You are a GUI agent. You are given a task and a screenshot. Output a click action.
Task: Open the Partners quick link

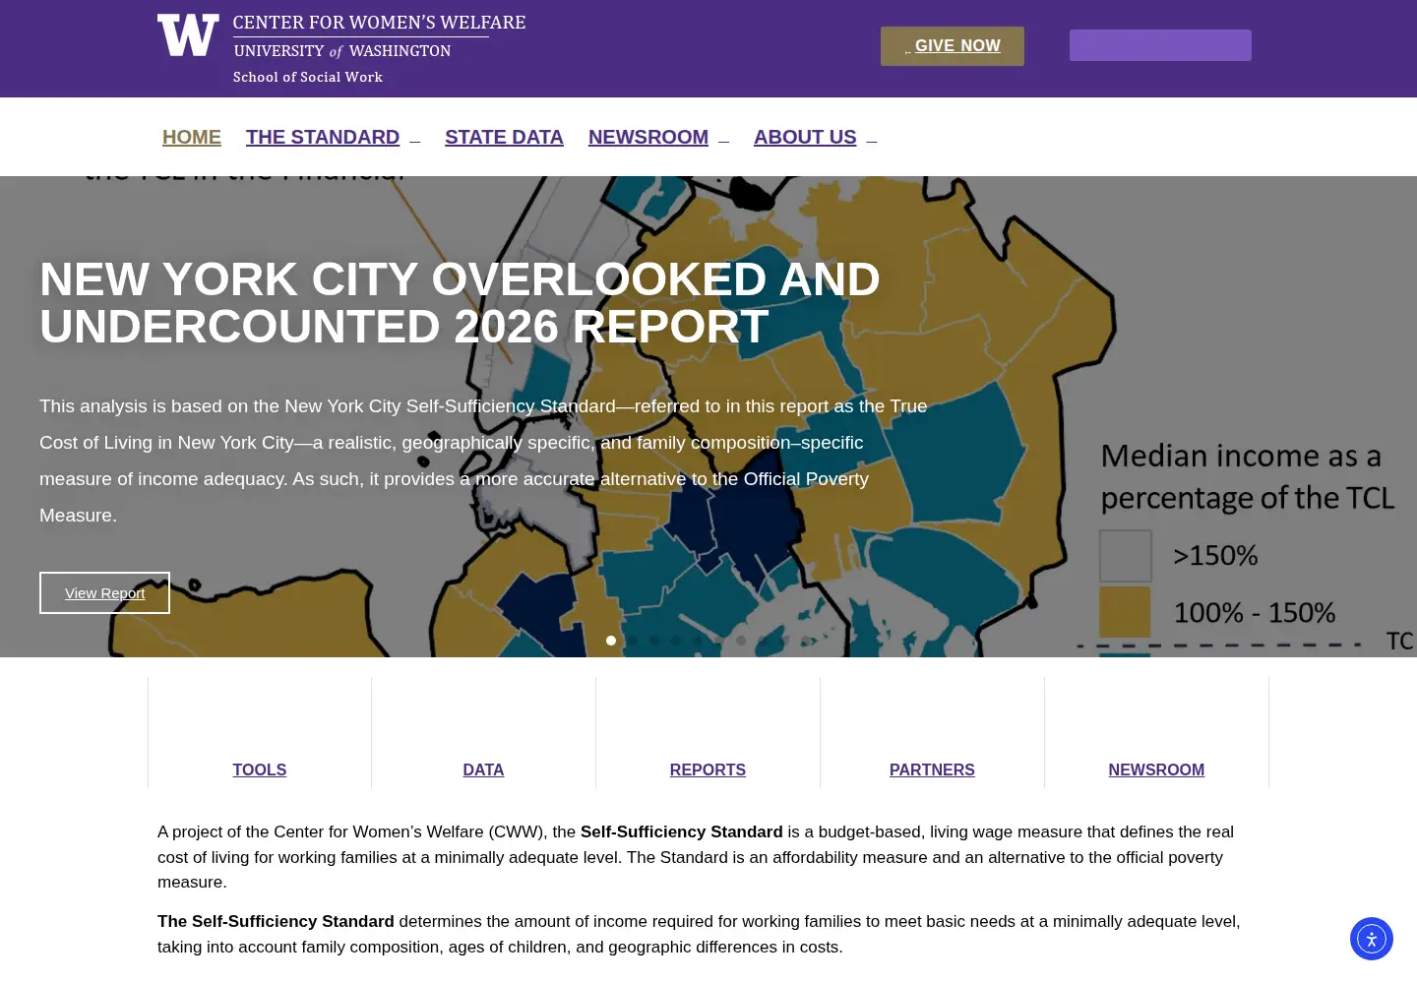(x=932, y=769)
